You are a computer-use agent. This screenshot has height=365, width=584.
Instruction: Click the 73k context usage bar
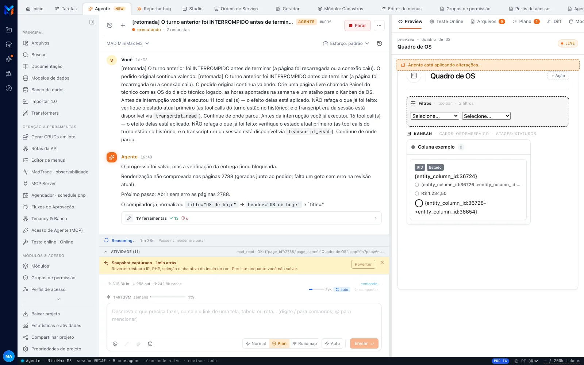coord(316,289)
